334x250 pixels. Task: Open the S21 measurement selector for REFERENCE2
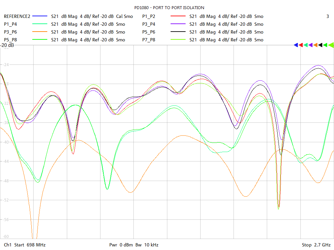point(54,16)
